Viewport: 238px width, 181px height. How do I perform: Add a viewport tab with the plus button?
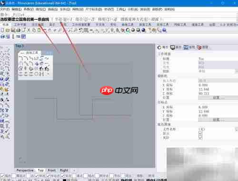74,170
